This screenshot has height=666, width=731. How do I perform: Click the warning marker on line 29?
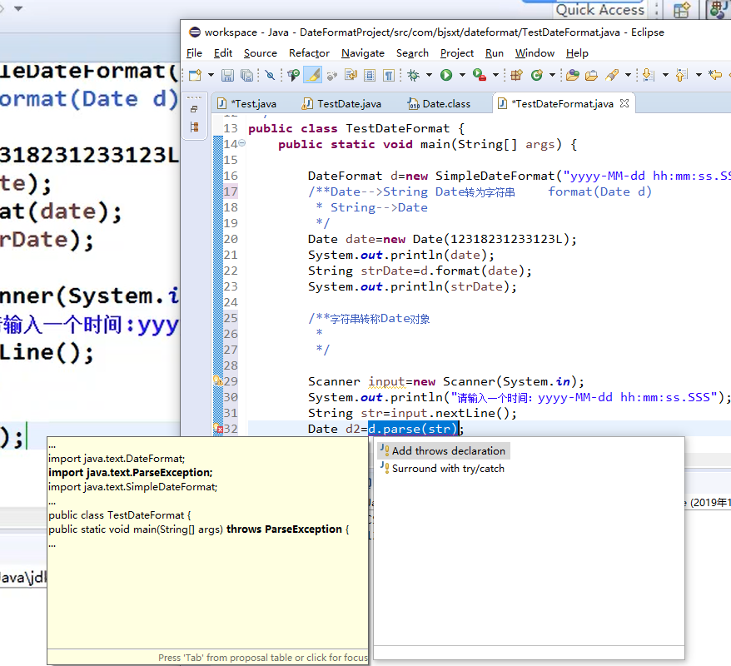(217, 380)
